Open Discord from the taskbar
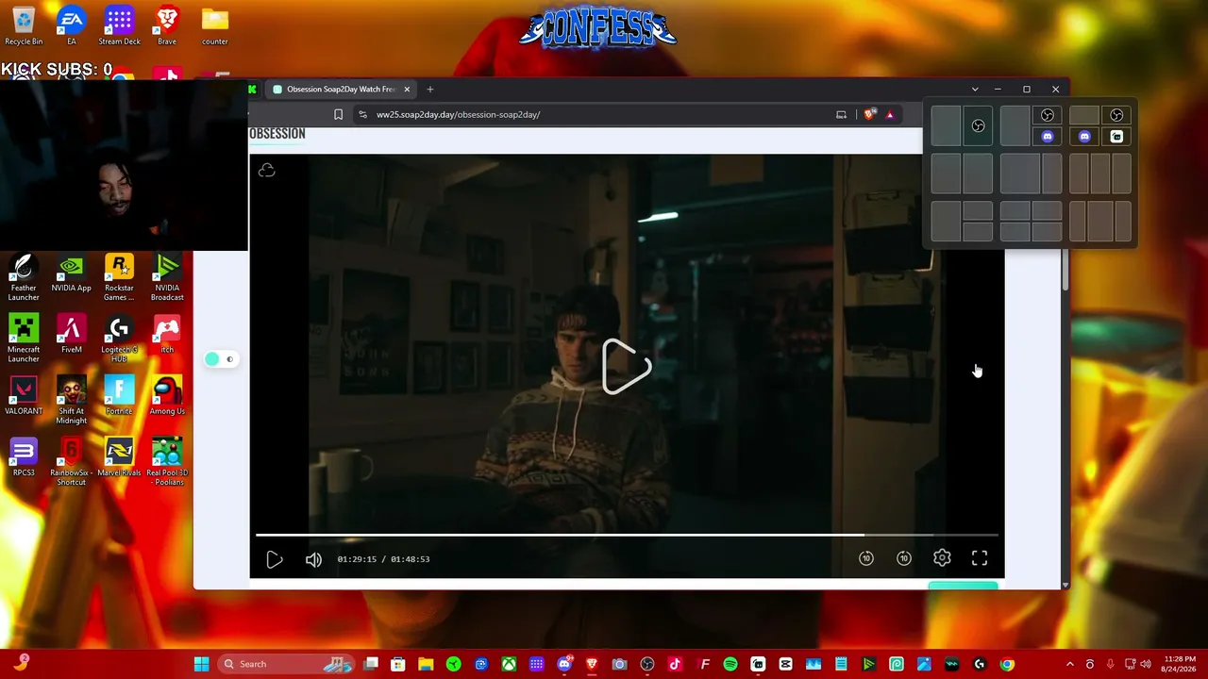Screen dimensions: 1208x679 (564, 664)
